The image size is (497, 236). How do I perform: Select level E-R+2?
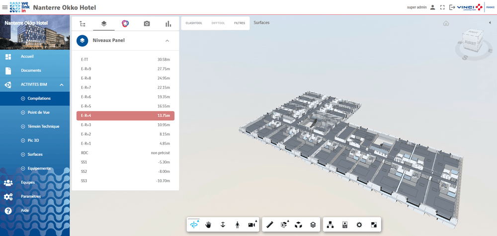(x=126, y=134)
